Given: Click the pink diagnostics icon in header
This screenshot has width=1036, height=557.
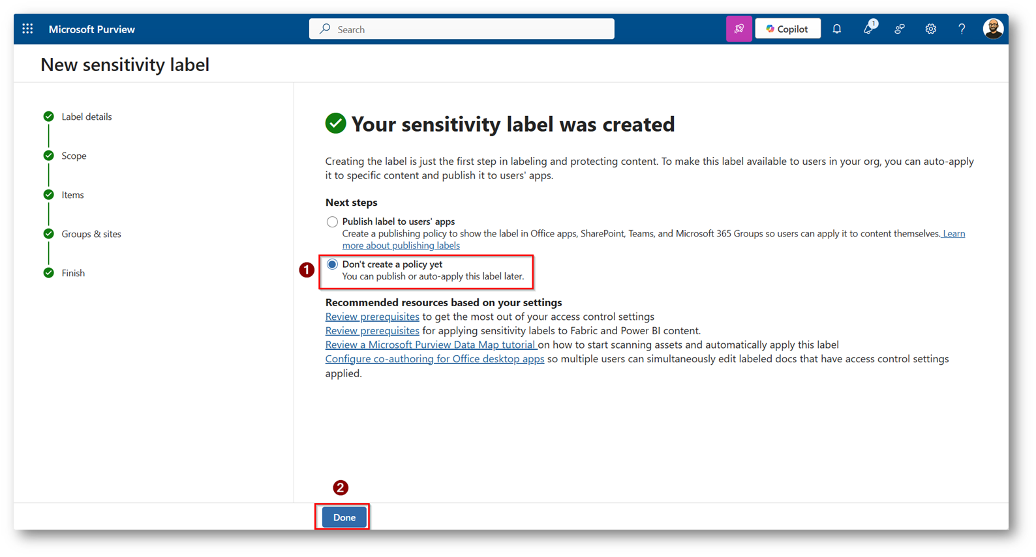Looking at the screenshot, I should coord(739,29).
